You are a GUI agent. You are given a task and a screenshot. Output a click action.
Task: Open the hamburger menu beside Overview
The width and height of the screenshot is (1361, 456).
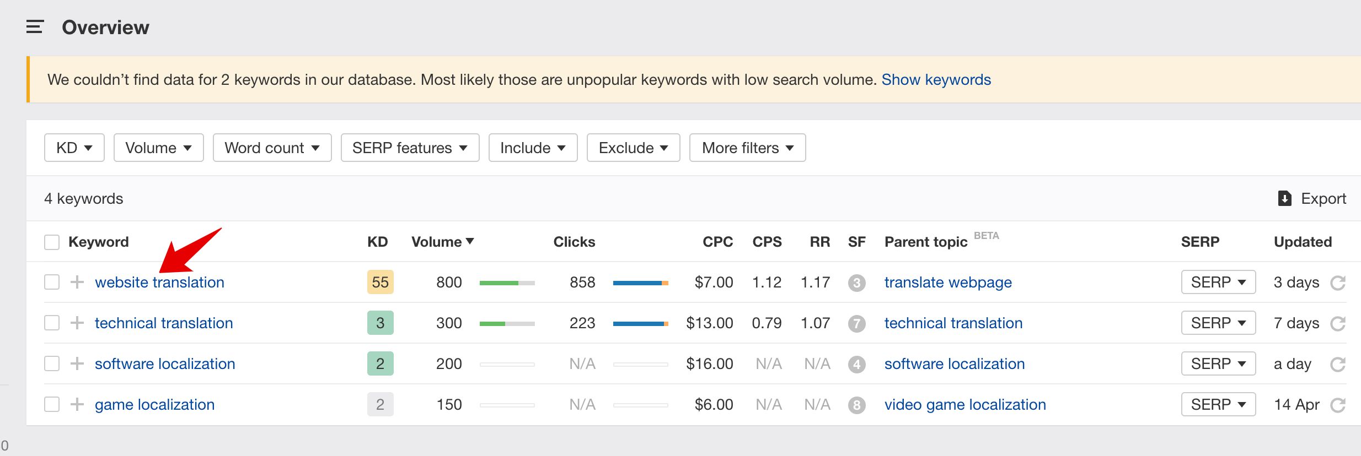click(x=35, y=27)
